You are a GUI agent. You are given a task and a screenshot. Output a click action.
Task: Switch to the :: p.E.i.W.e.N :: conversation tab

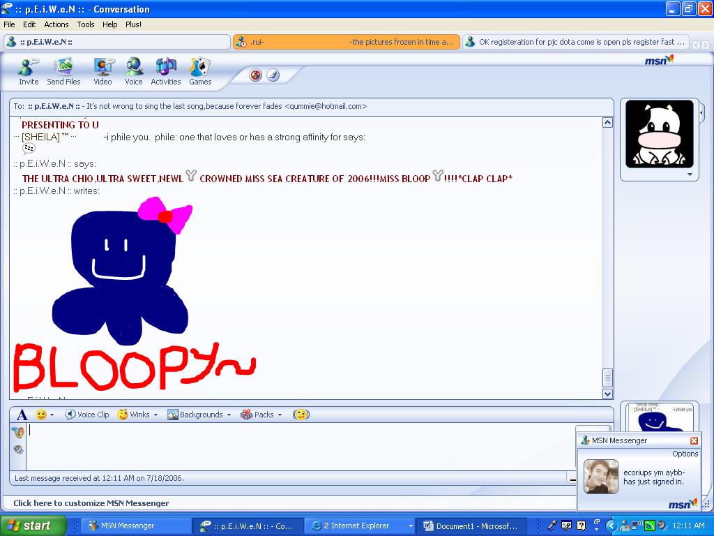click(x=117, y=42)
